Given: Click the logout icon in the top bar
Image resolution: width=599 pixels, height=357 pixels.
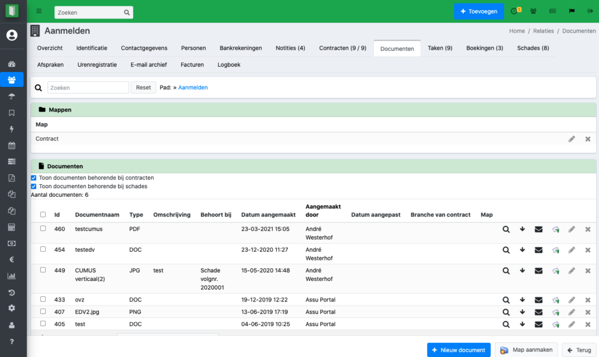Looking at the screenshot, I should [x=590, y=11].
